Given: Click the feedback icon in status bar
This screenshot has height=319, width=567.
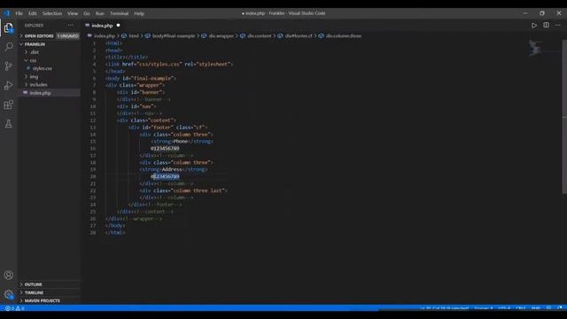Looking at the screenshot, I should [548, 308].
